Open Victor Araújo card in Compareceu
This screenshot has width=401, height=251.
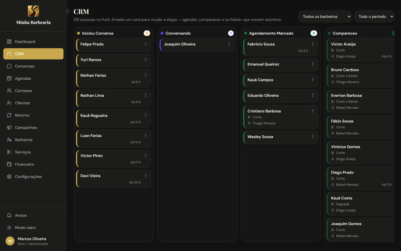pos(361,50)
